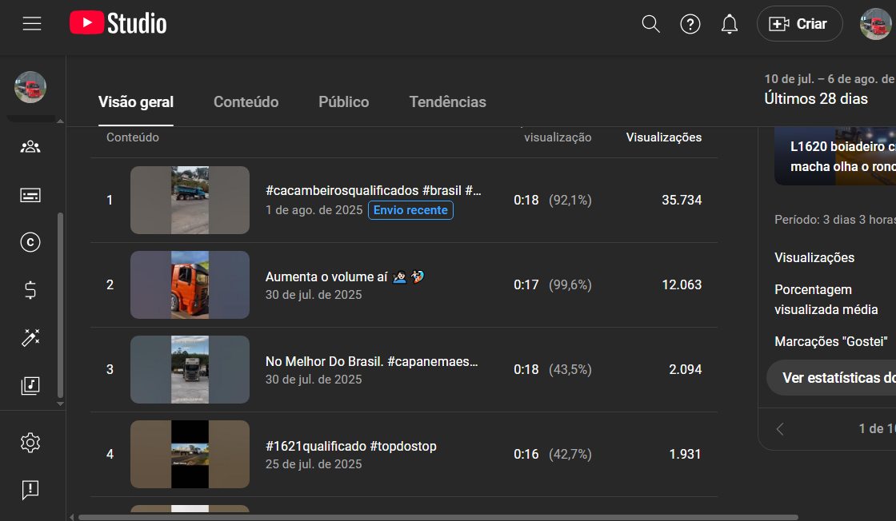Click the horizontal scrollbar at the bottom
The width and height of the screenshot is (896, 521).
pyautogui.click(x=438, y=518)
